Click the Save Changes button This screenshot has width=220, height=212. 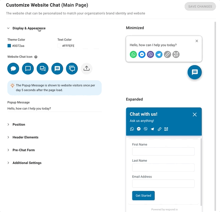(200, 7)
